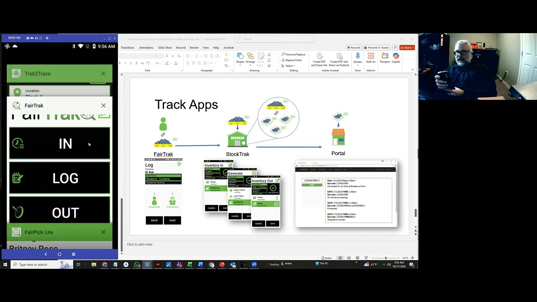
Task: Click the text highlight color button
Action: click(x=167, y=63)
